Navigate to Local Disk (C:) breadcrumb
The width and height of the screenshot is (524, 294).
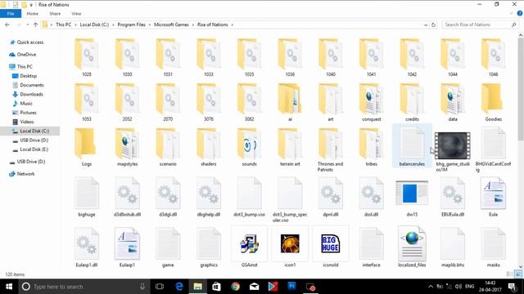94,24
